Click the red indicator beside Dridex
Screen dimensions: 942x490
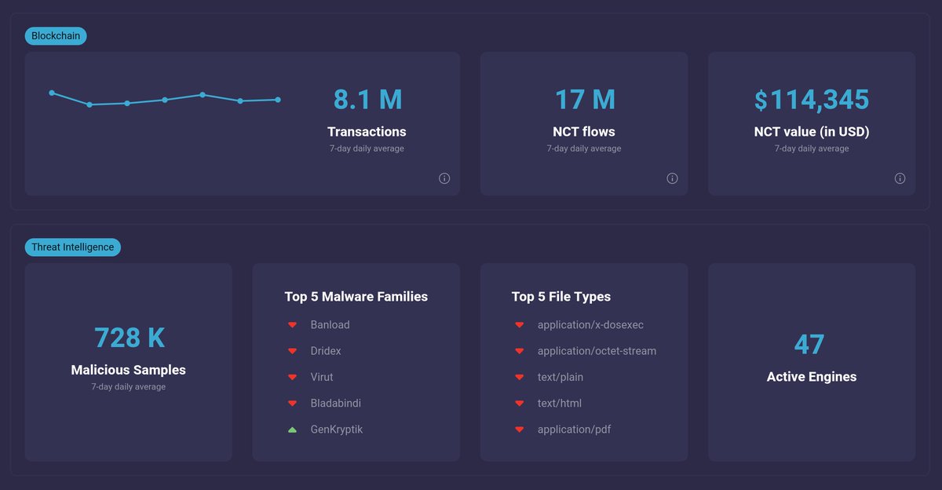tap(293, 350)
